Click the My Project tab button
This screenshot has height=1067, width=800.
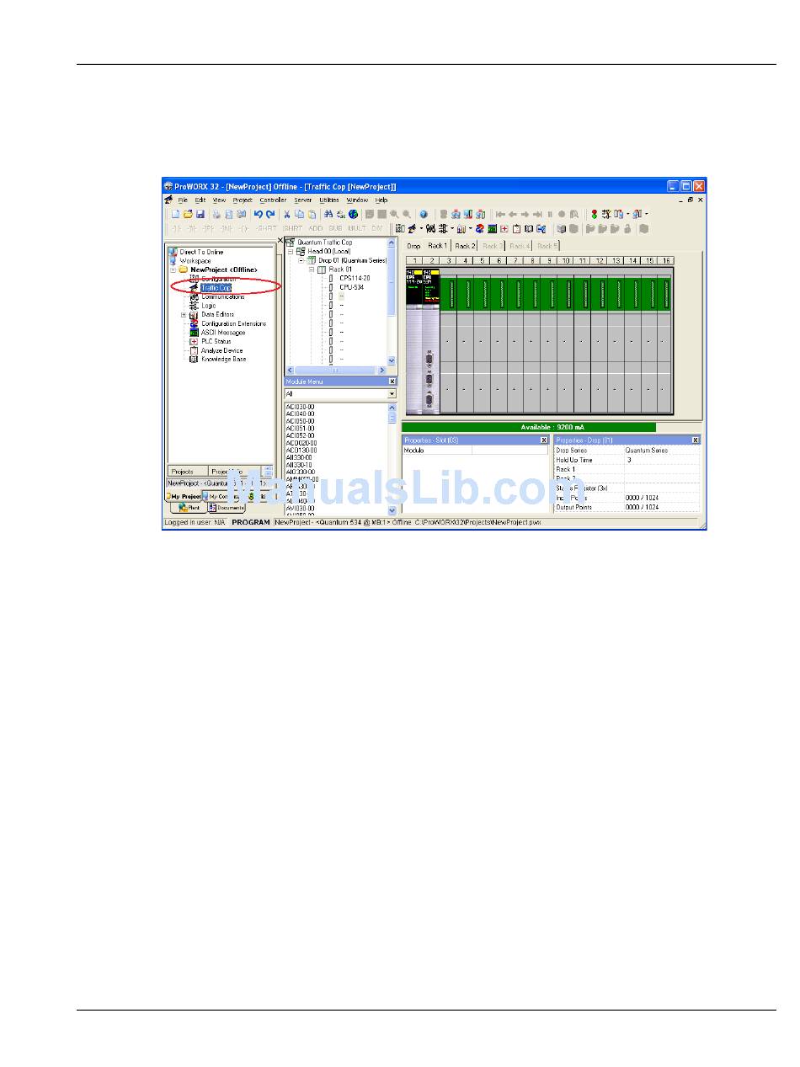(185, 497)
